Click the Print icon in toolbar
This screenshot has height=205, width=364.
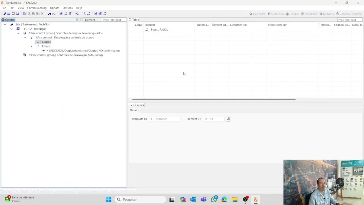point(18,14)
